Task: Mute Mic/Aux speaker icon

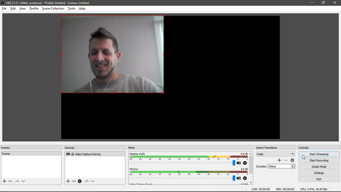Action: click(239, 178)
